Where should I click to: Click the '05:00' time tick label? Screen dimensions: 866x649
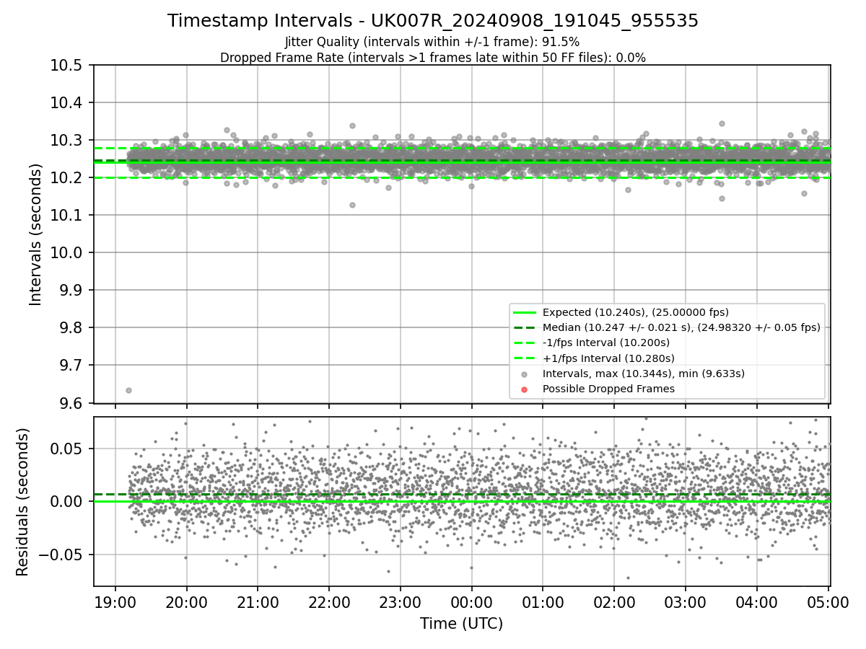tap(828, 601)
